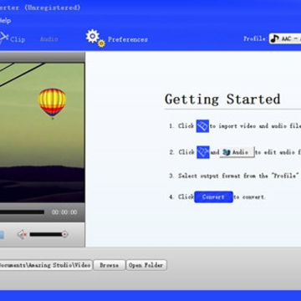Click the 00:00:00 time display

pyautogui.click(x=64, y=212)
